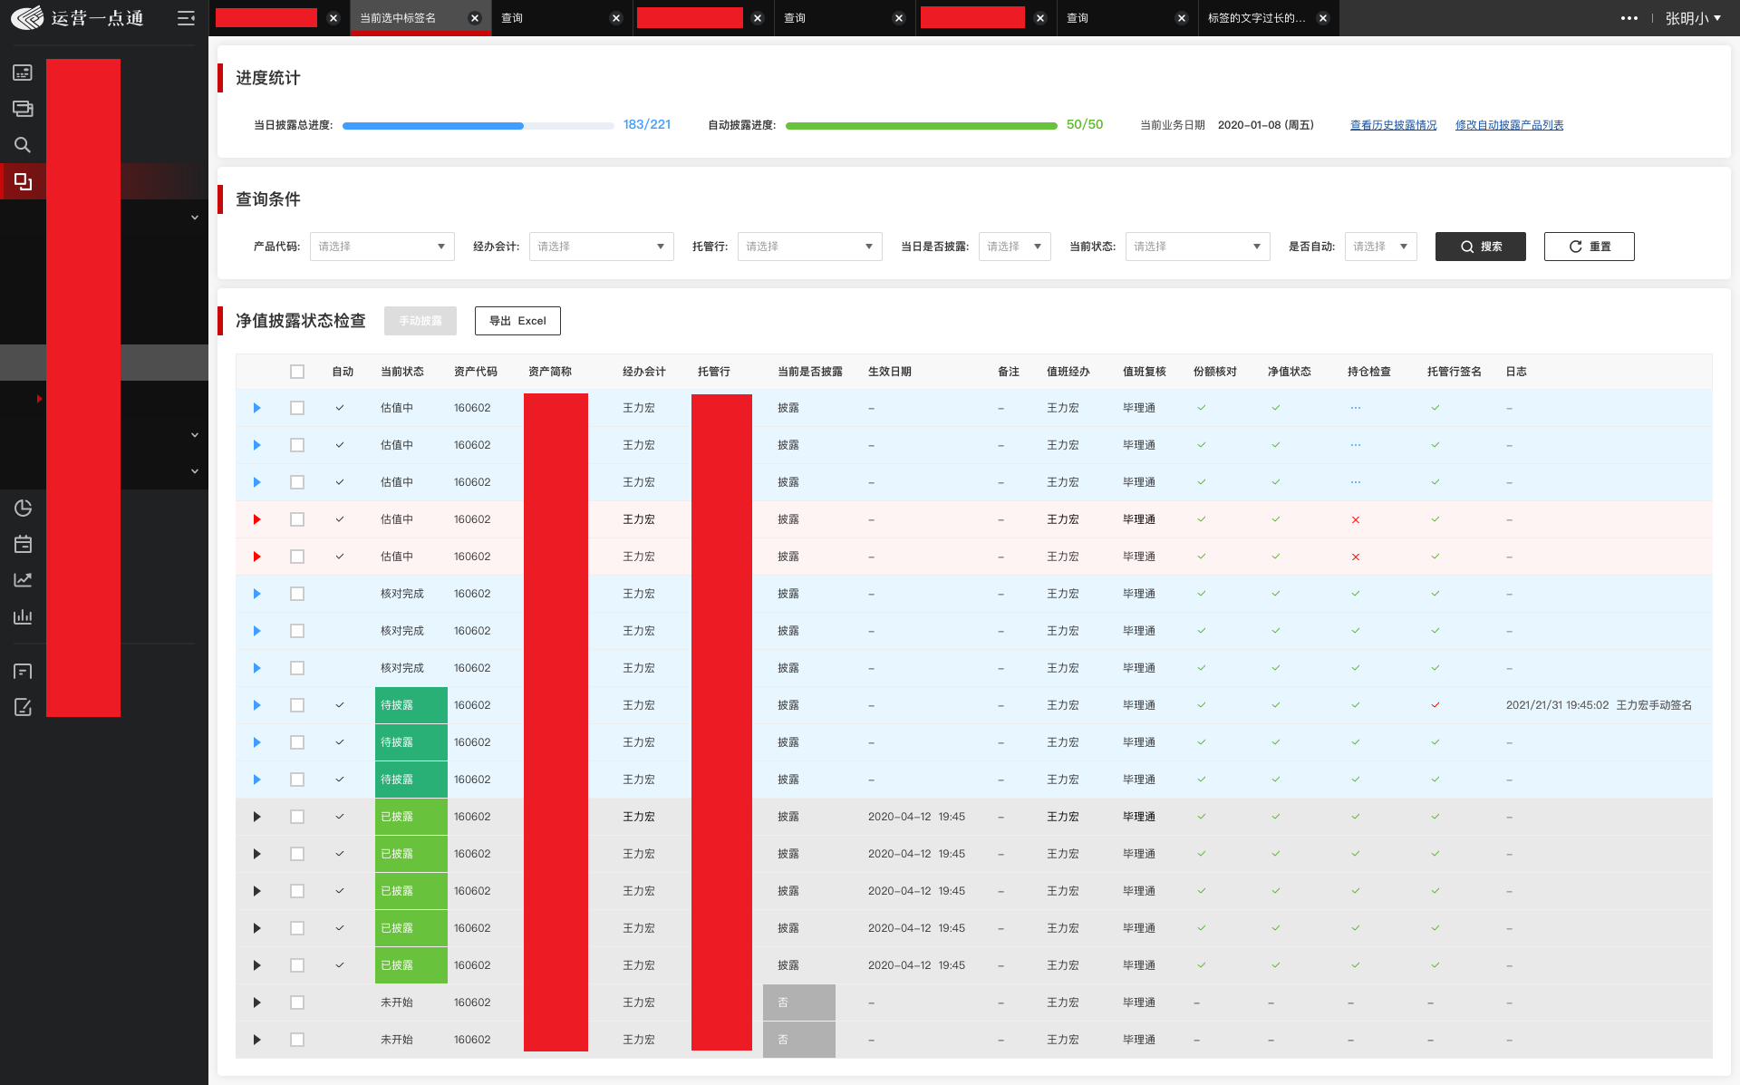Check the first 已披露 row checkbox
The height and width of the screenshot is (1085, 1740).
coord(297,817)
